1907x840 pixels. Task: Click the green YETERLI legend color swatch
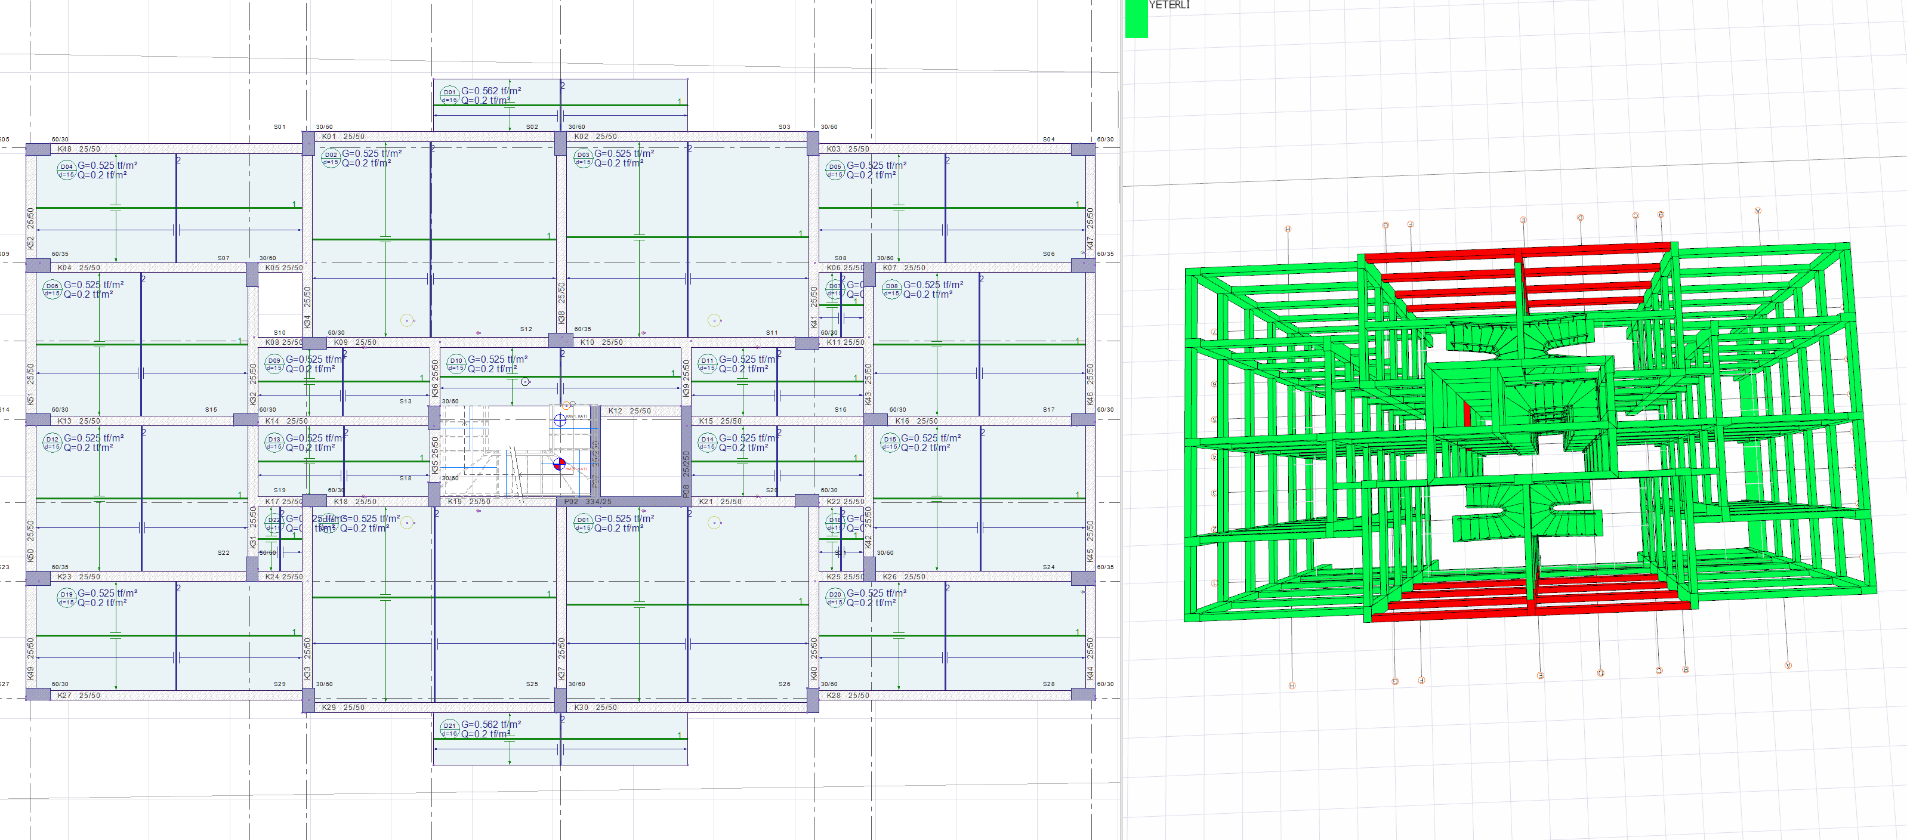click(x=1136, y=18)
